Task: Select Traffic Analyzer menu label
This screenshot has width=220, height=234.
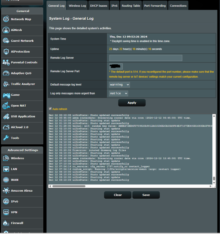Action: pyautogui.click(x=23, y=84)
